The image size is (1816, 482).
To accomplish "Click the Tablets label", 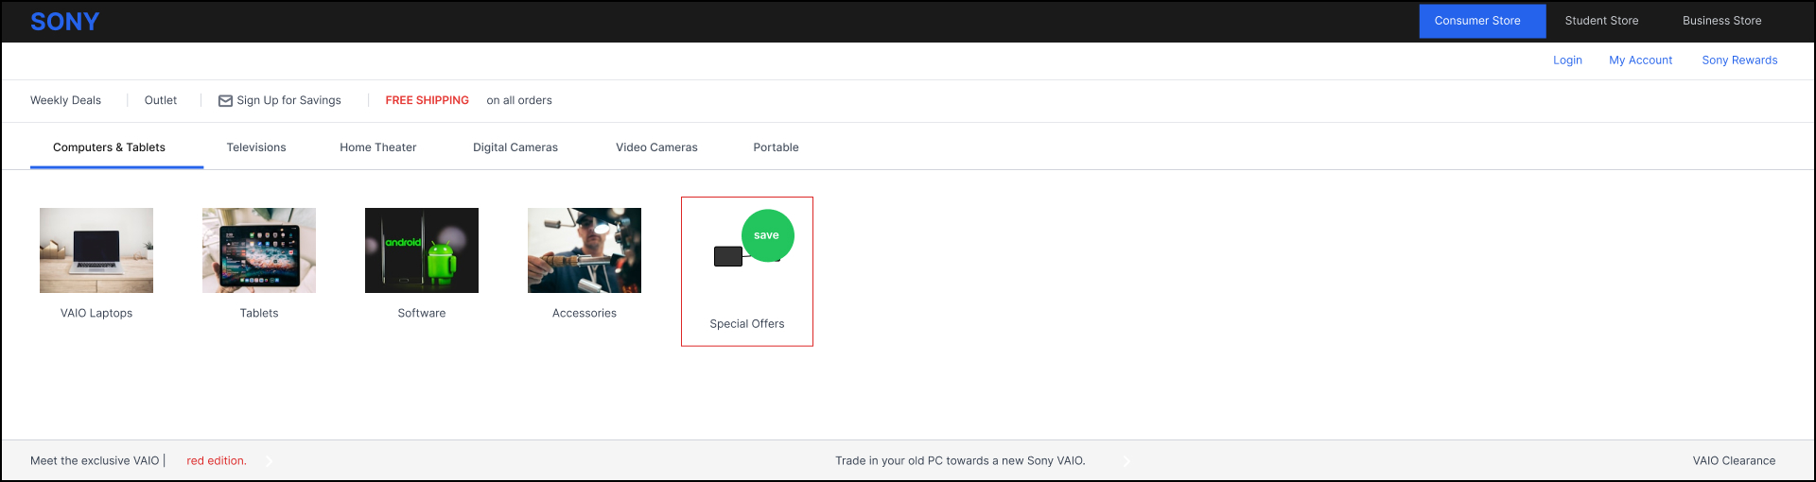I will (x=259, y=313).
